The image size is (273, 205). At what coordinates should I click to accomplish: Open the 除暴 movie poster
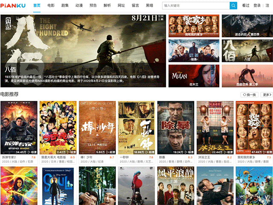click(x=176, y=128)
